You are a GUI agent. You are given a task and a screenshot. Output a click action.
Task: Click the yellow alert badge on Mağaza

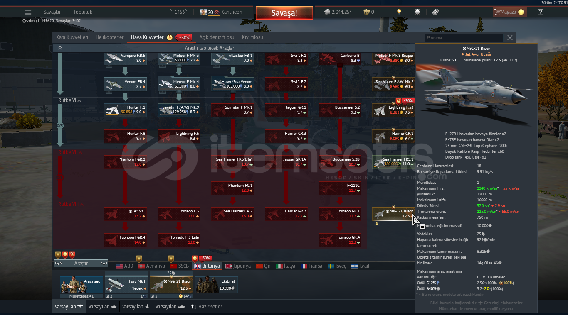[521, 12]
